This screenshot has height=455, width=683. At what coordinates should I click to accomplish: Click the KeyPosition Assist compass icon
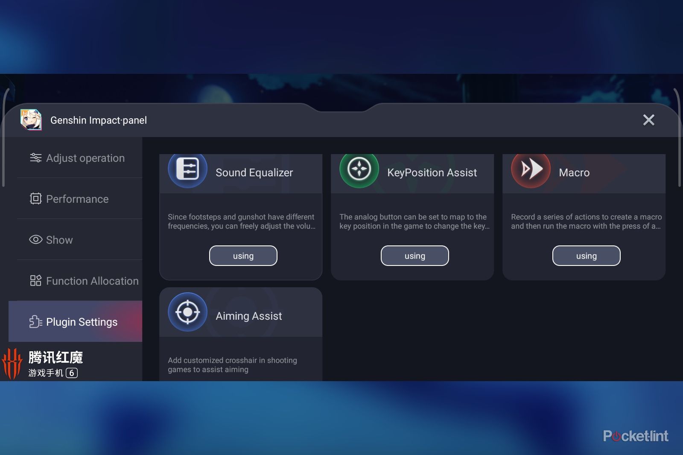(x=359, y=169)
